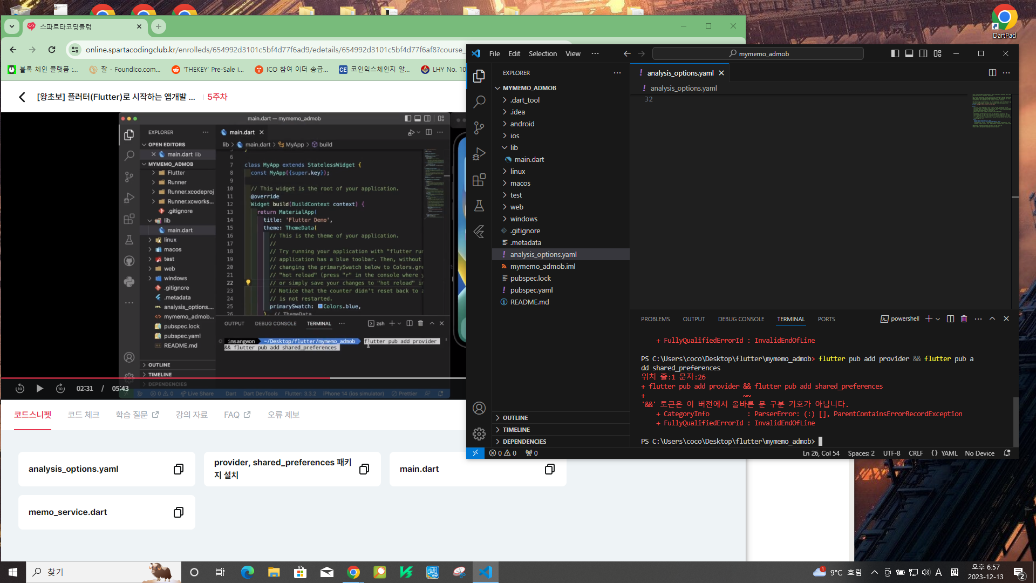The image size is (1036, 583).
Task: Open Source Control view in VS Code
Action: click(x=479, y=127)
